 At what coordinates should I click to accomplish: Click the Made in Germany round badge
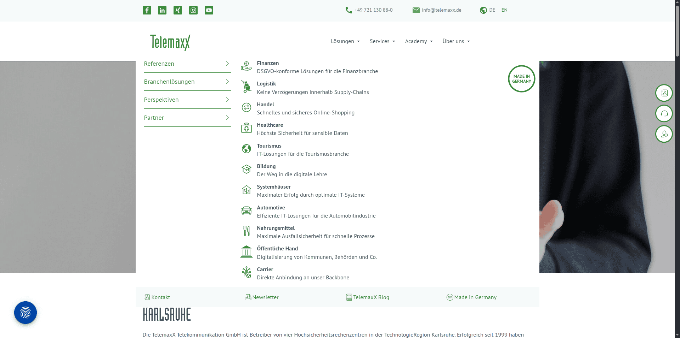coord(522,79)
